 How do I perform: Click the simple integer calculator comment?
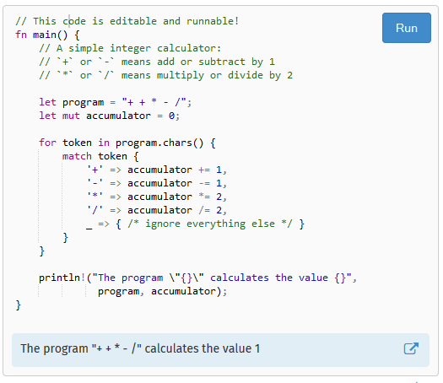[130, 48]
